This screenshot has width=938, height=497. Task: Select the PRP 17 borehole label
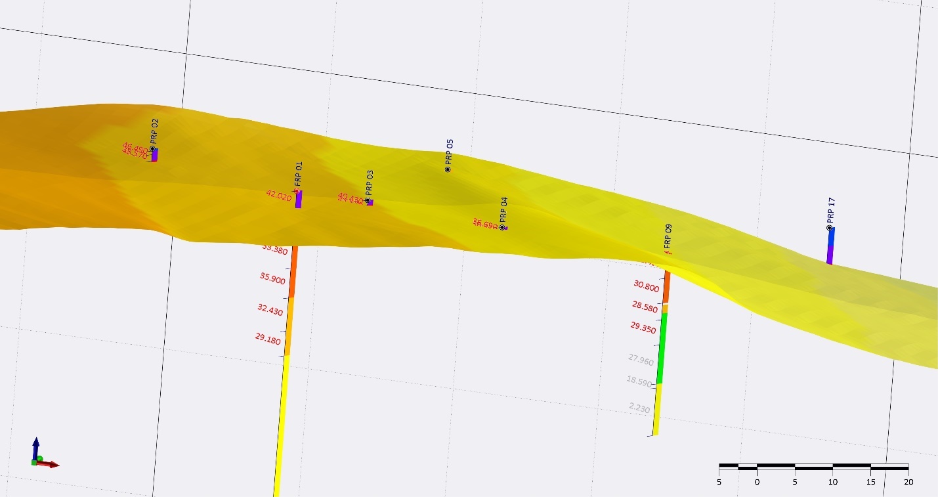tap(832, 210)
